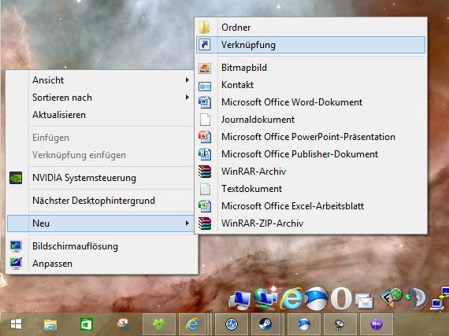The width and height of the screenshot is (449, 336).
Task: Open the large Internet Explorer desktop icon
Action: 291,299
